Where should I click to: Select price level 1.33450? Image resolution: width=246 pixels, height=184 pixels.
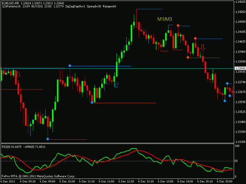click(x=240, y=122)
